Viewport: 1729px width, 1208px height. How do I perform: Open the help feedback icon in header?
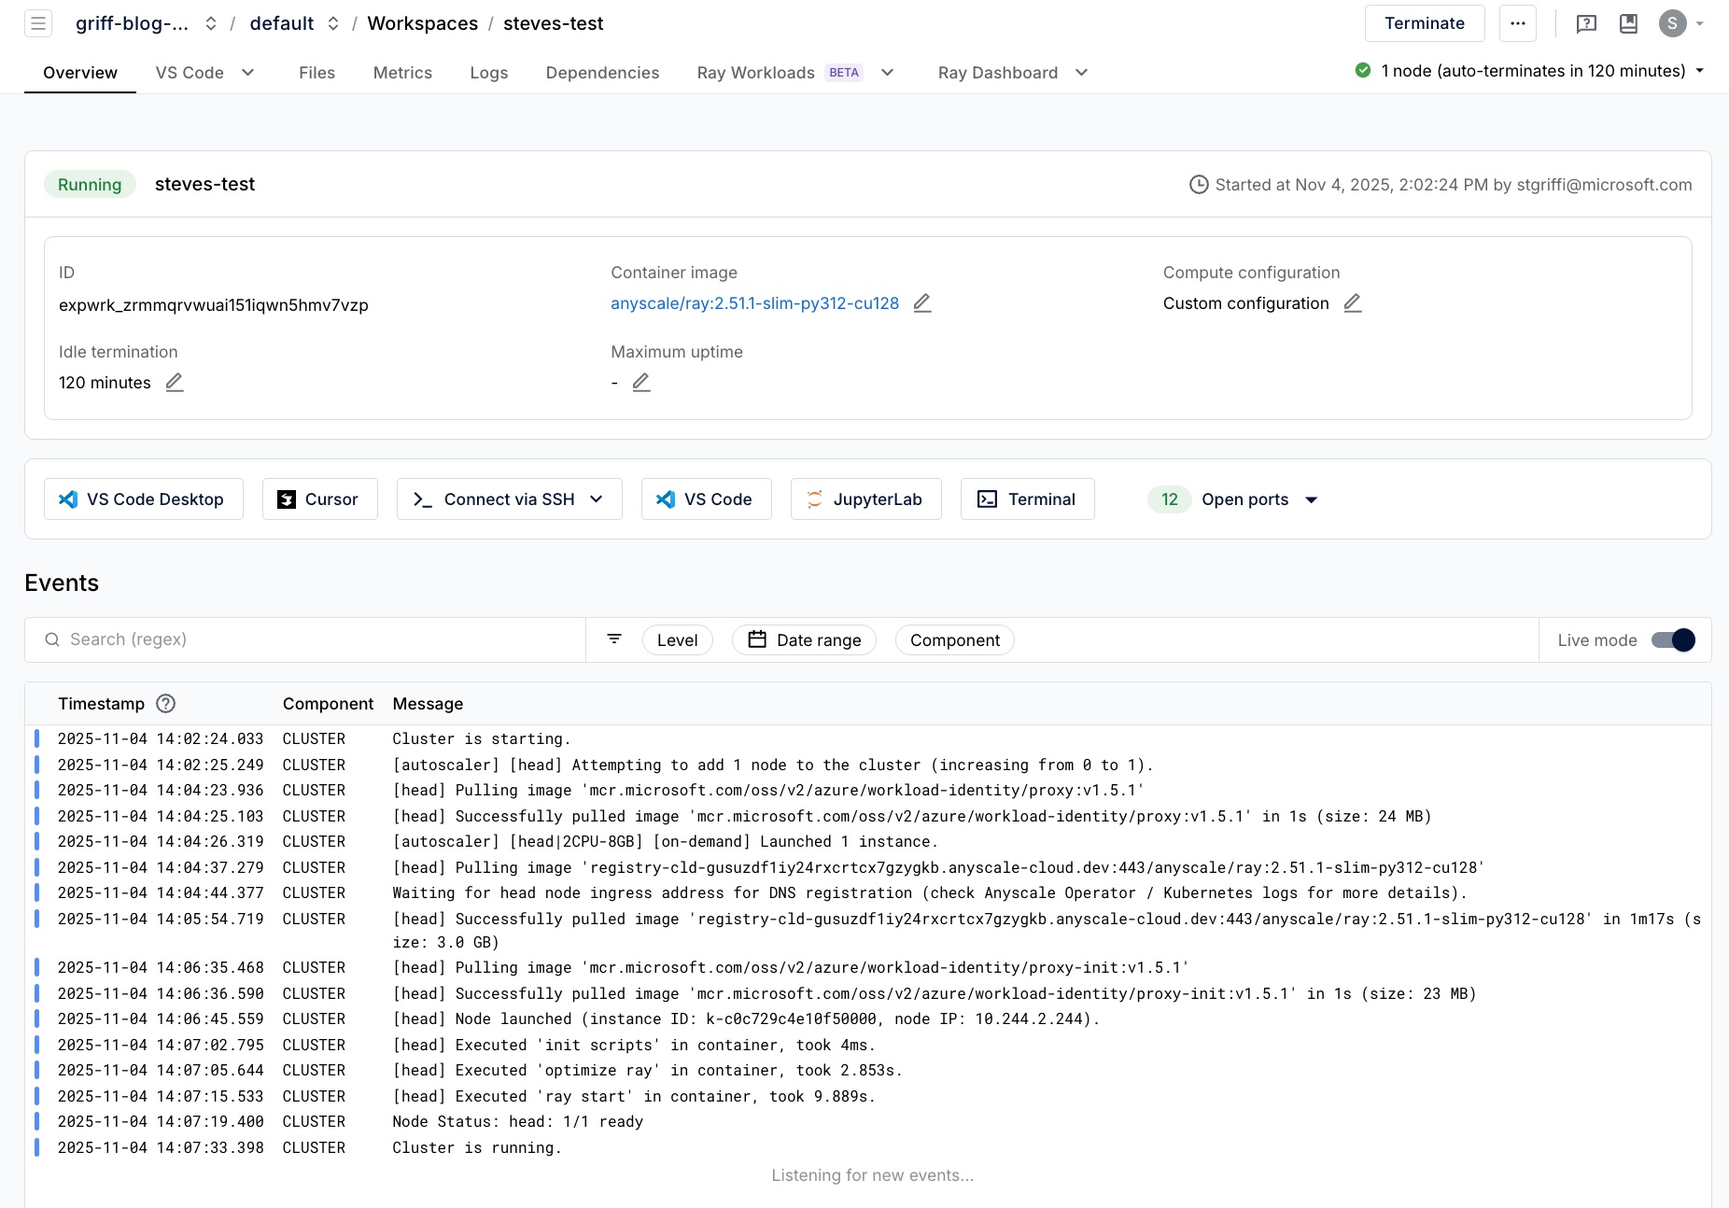click(x=1585, y=23)
